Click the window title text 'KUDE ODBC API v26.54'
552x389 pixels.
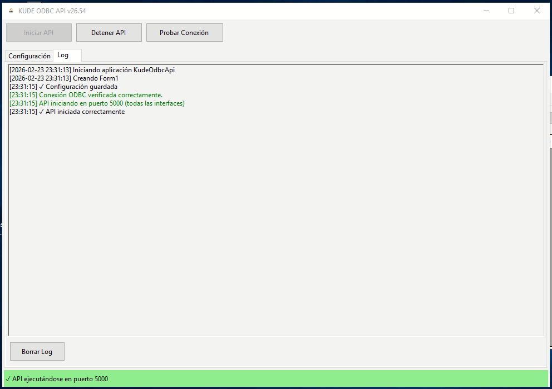click(x=52, y=11)
